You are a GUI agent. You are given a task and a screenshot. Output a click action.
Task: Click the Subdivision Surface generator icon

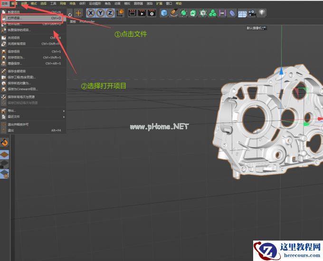183,13
